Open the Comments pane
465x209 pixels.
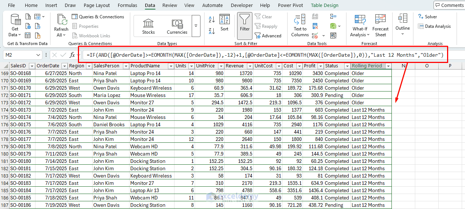(x=449, y=5)
